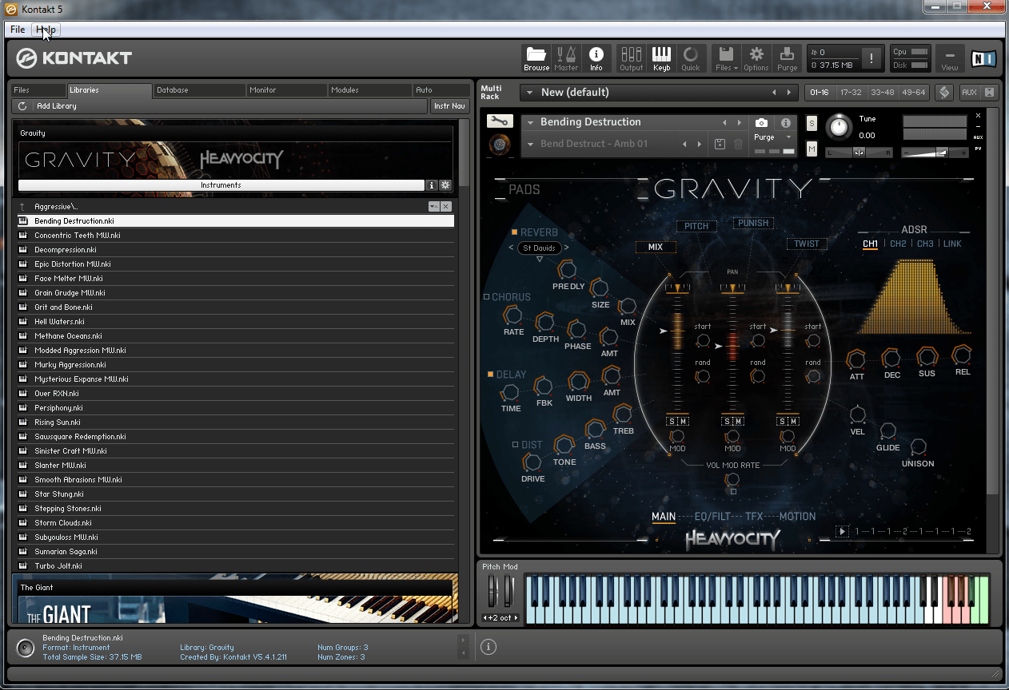This screenshot has height=690, width=1009.
Task: Close the instrument using X icon
Action: click(x=978, y=116)
